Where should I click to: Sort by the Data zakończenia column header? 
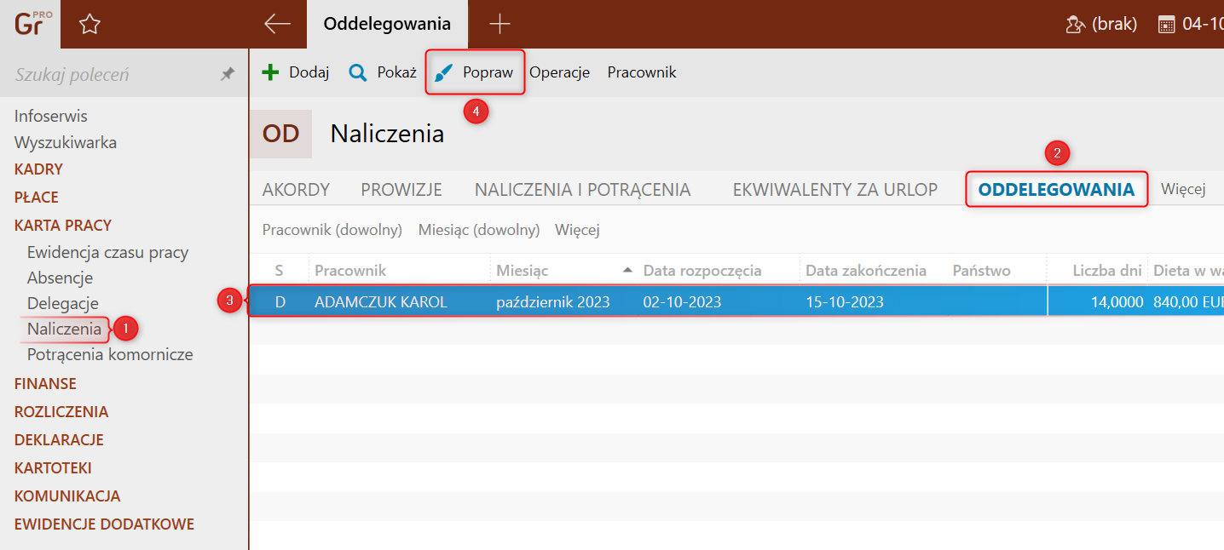(866, 271)
